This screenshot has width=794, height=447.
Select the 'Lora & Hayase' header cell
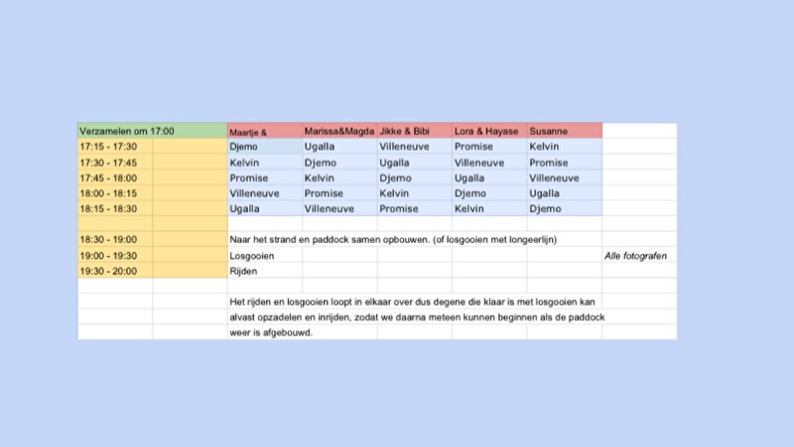(489, 131)
